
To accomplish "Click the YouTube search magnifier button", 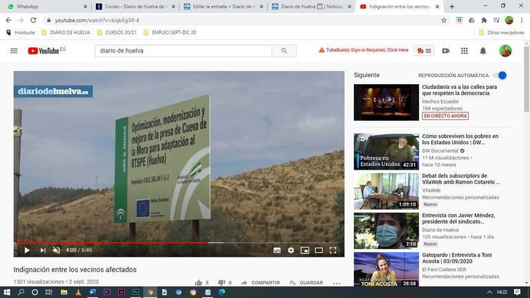I will pos(284,50).
